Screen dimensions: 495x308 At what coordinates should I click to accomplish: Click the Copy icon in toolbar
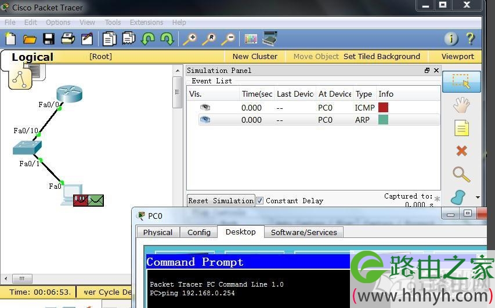110,39
